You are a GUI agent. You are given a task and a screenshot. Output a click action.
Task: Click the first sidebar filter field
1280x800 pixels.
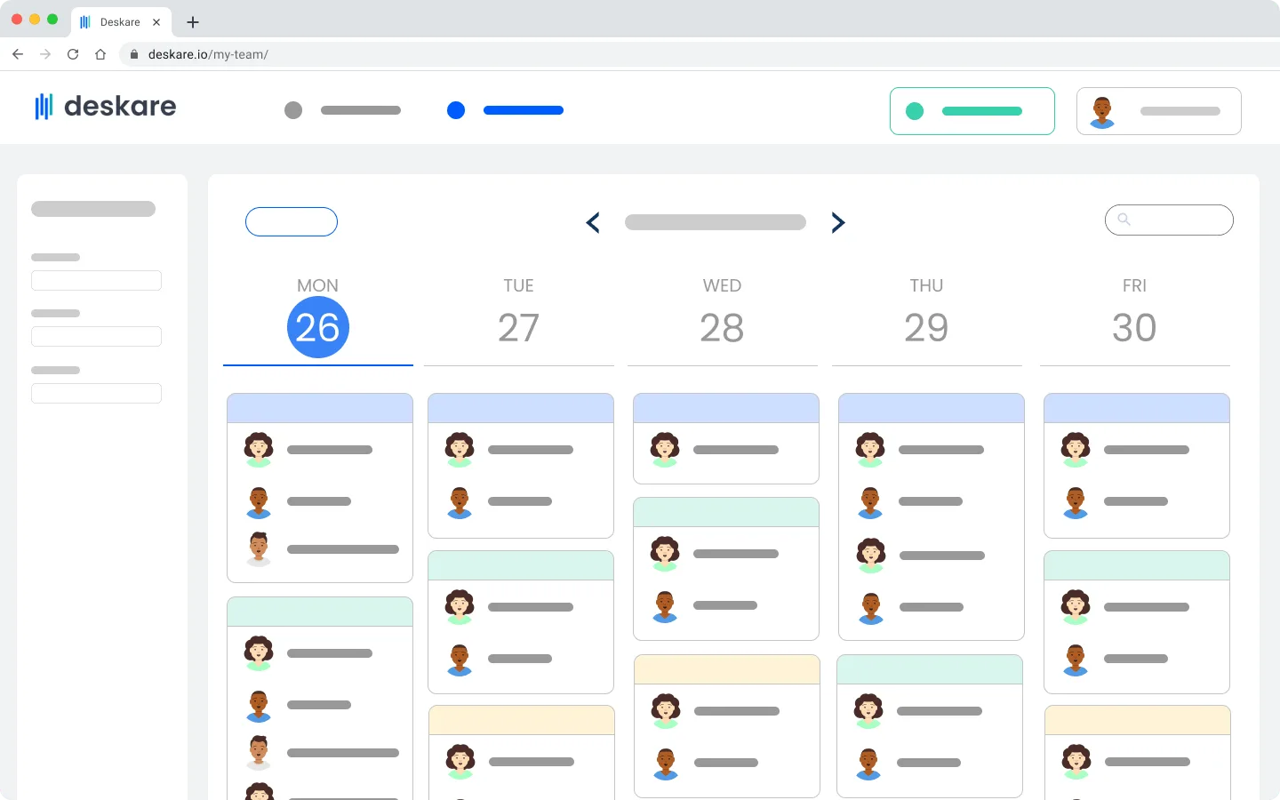tap(96, 280)
